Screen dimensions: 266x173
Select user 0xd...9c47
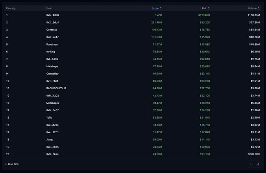(x=52, y=37)
